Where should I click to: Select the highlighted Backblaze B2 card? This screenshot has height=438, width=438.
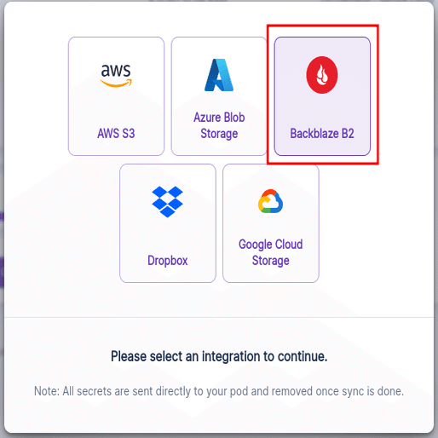(x=322, y=96)
